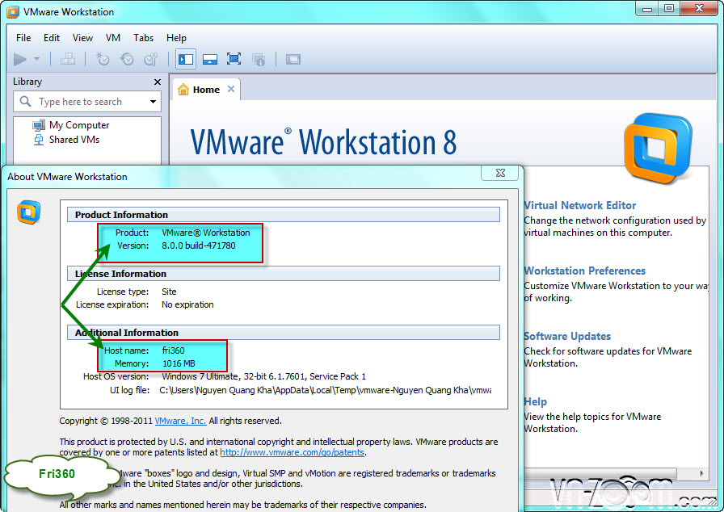Viewport: 724px width, 512px height.
Task: Minimize the VMware Workstation window
Action: pos(647,9)
